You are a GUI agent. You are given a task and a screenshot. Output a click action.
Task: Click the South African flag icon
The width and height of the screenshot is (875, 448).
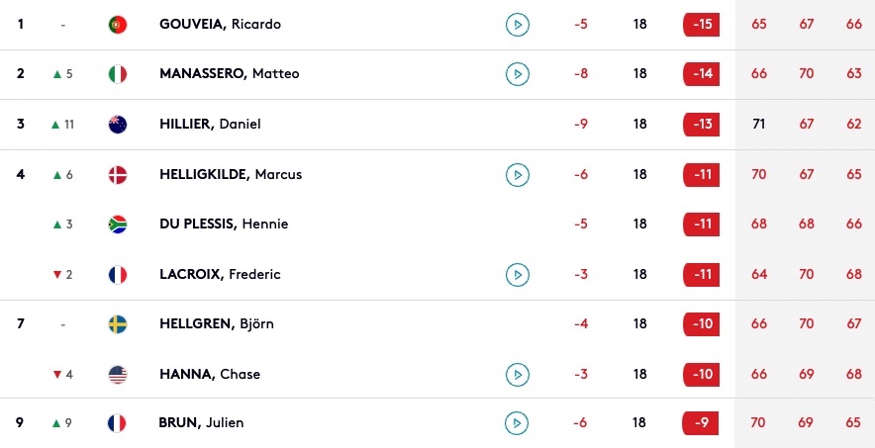118,224
